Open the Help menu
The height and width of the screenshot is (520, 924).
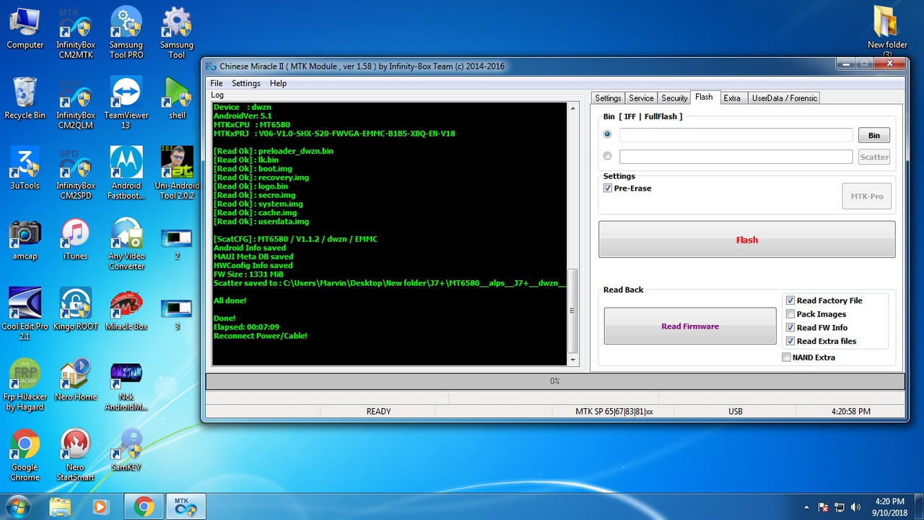coord(278,83)
